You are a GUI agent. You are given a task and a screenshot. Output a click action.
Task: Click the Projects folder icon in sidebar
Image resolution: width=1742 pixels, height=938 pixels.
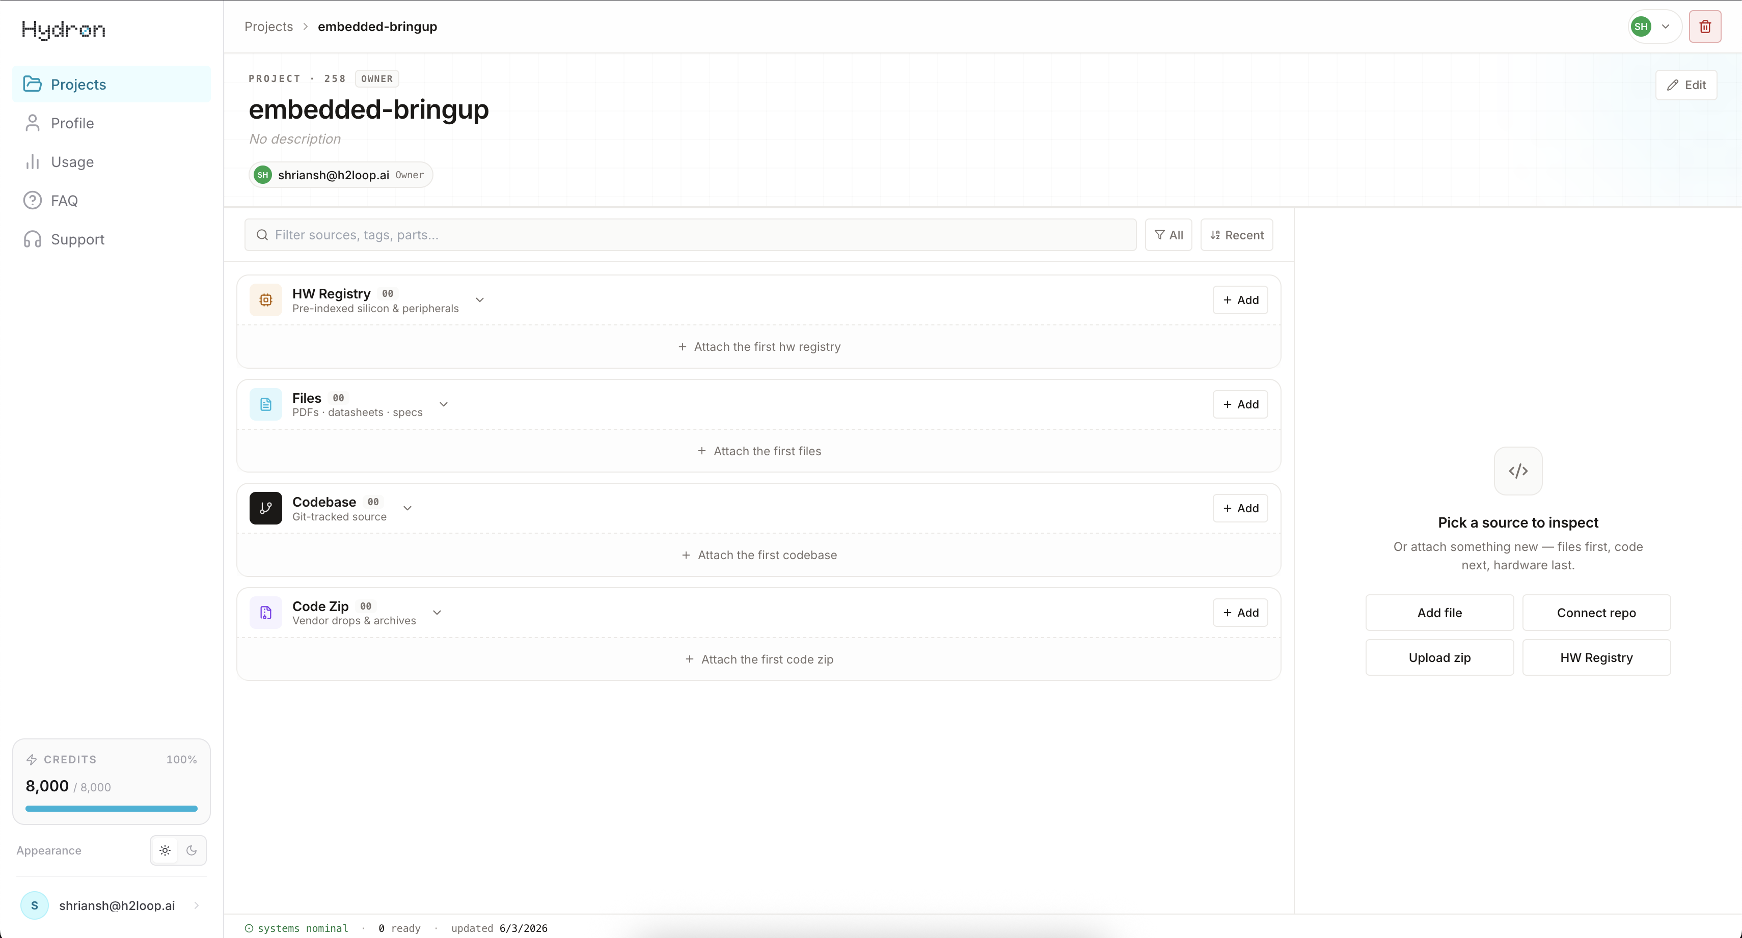(x=33, y=84)
